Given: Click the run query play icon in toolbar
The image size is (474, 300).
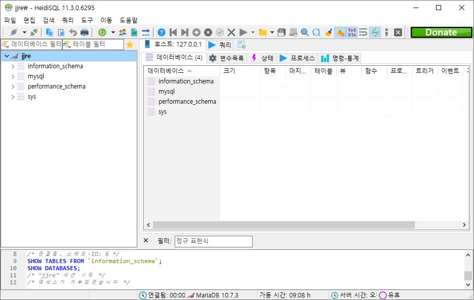Looking at the screenshot, I should coord(243,32).
